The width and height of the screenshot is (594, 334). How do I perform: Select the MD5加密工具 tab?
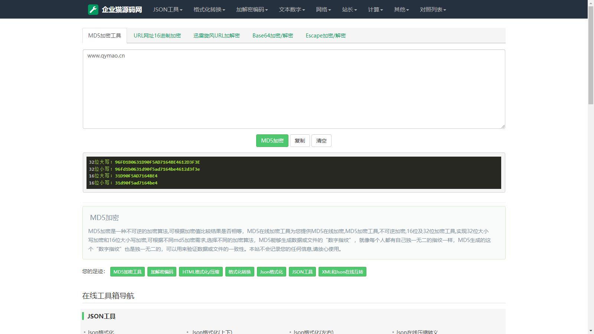click(105, 36)
